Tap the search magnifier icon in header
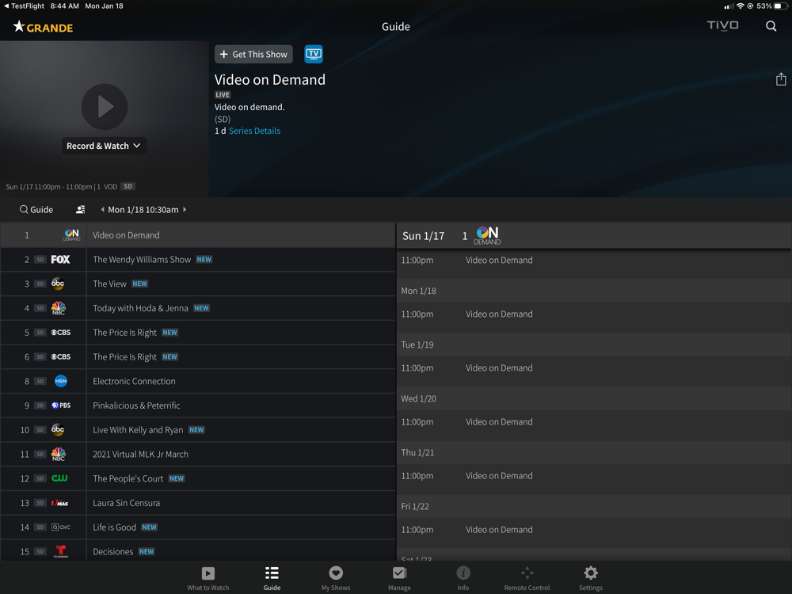This screenshot has height=594, width=792. click(x=771, y=26)
